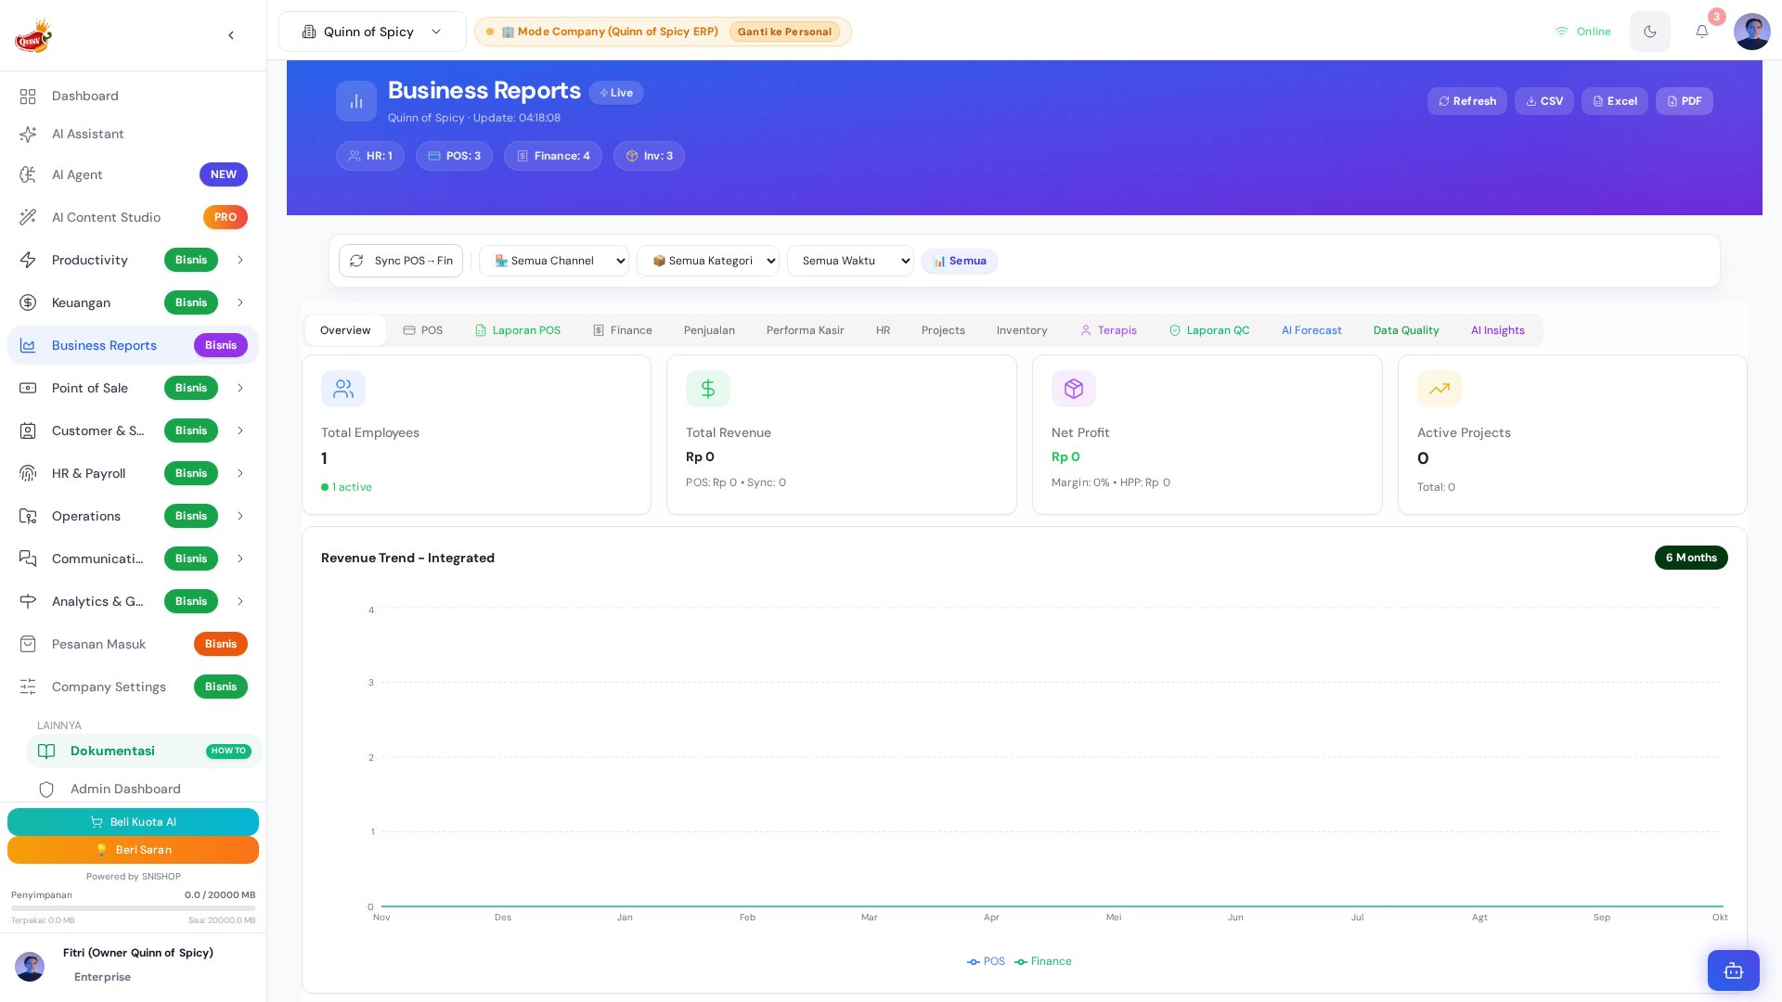Click the Active Projects trend icon
The width and height of the screenshot is (1782, 1002).
point(1440,389)
